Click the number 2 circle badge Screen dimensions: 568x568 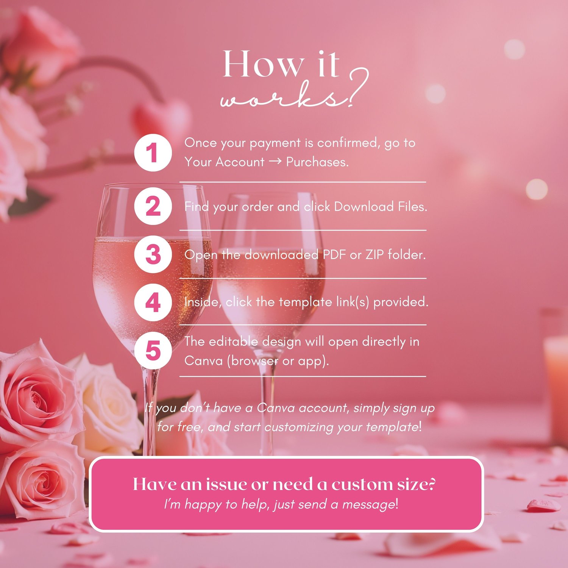153,206
